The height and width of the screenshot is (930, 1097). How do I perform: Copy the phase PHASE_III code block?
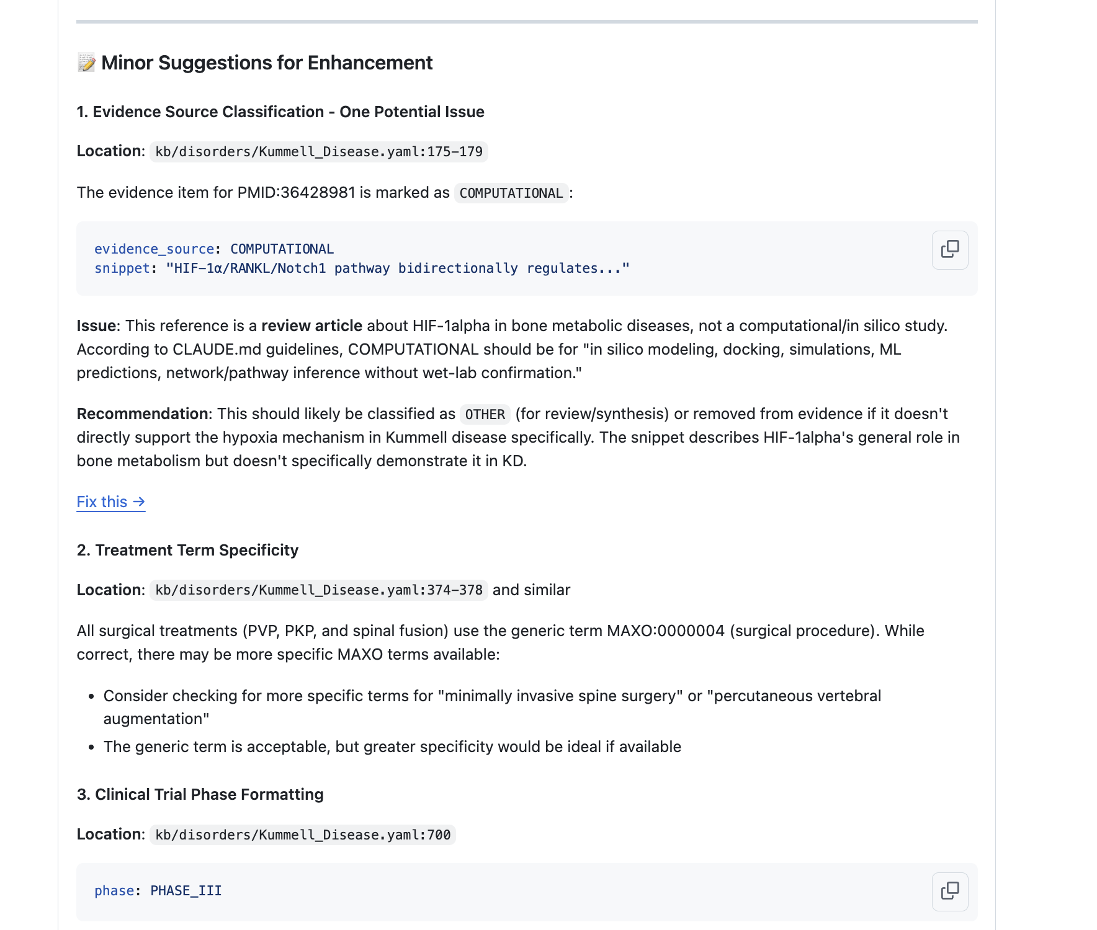pyautogui.click(x=950, y=892)
